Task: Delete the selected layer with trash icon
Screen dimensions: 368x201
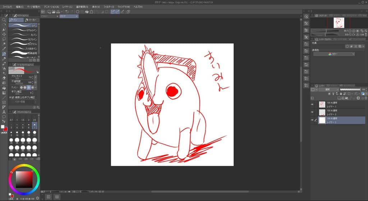Action: point(366,98)
